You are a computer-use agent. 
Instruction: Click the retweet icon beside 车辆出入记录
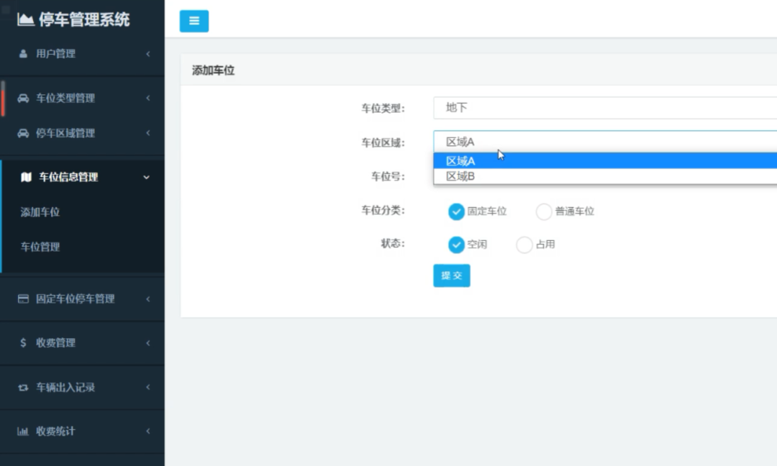[x=23, y=388]
